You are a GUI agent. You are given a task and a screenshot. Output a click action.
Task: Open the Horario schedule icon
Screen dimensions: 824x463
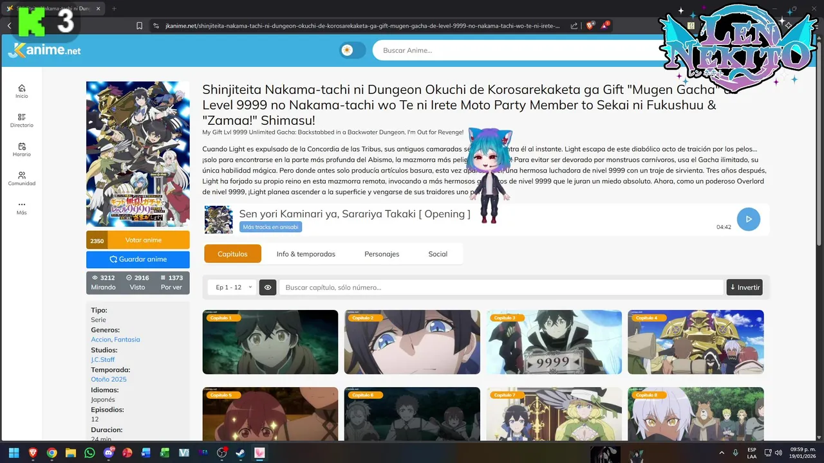[x=22, y=150]
